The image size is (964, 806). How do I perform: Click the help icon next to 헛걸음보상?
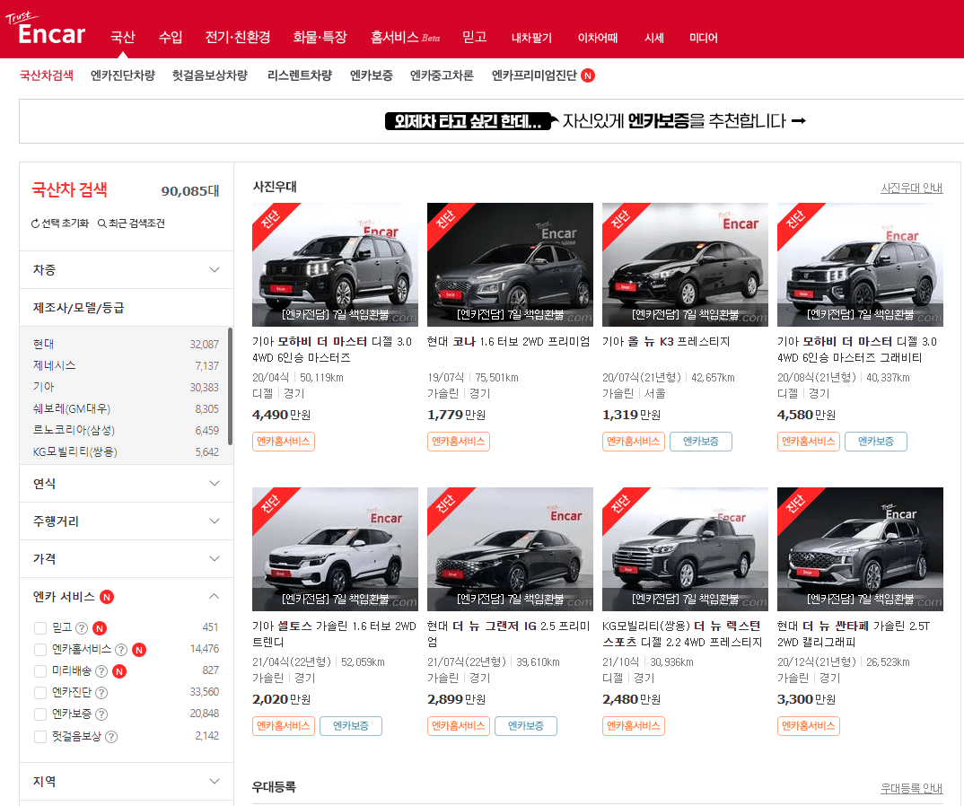click(111, 737)
